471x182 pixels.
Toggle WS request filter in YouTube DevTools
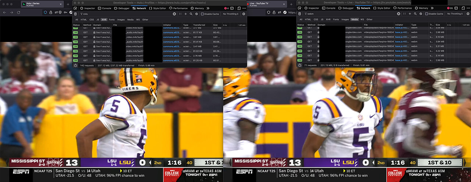point(362,19)
